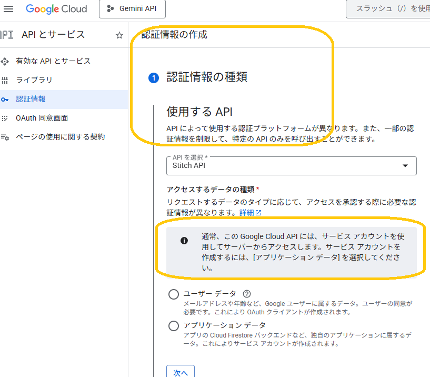Pin API とサービス using the star icon
The height and width of the screenshot is (377, 430).
119,35
